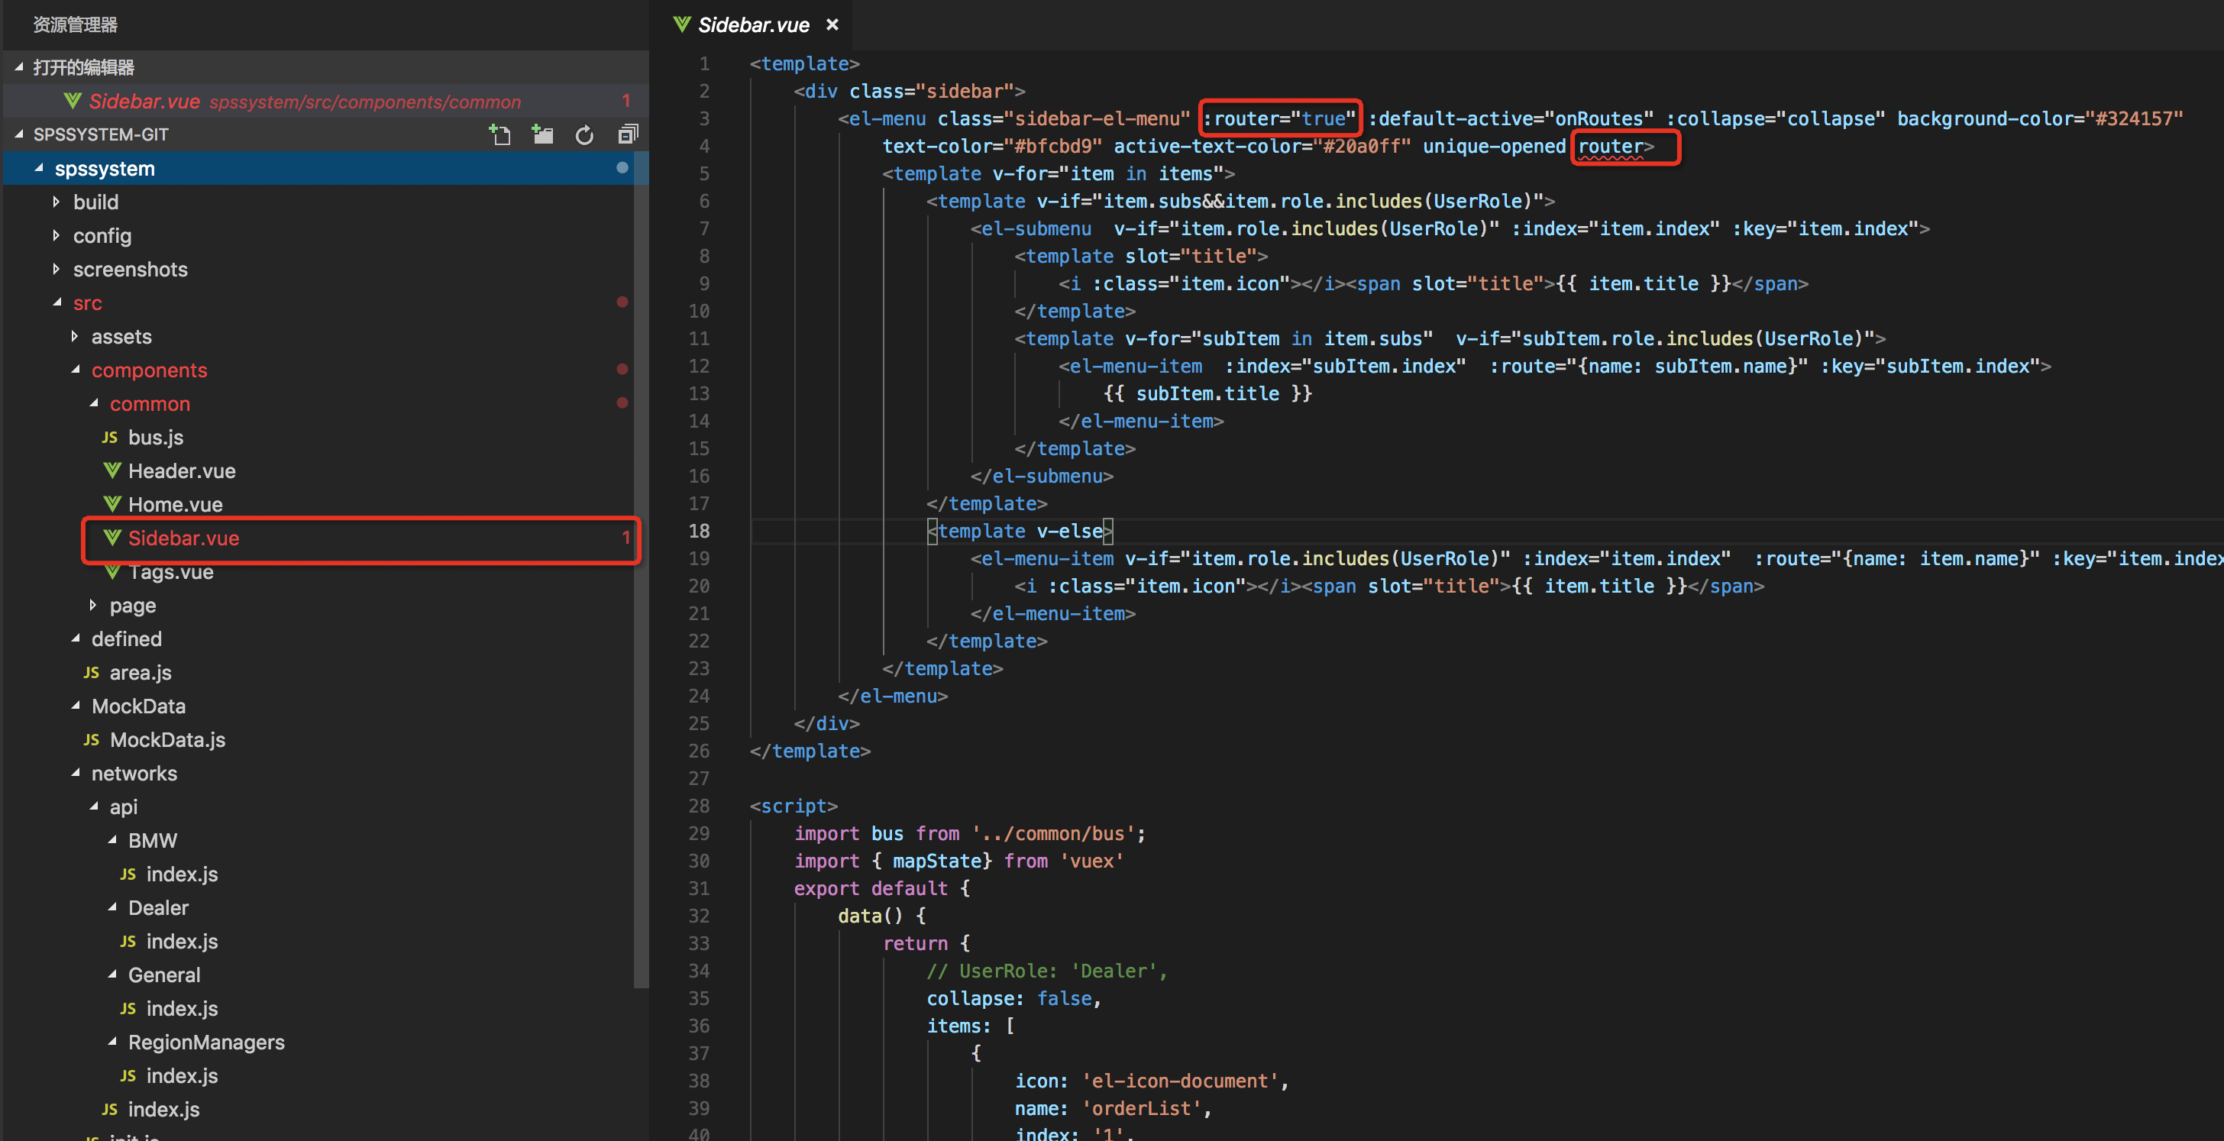Viewport: 2224px width, 1141px height.
Task: Click the New Folder icon in explorer header
Action: [x=542, y=134]
